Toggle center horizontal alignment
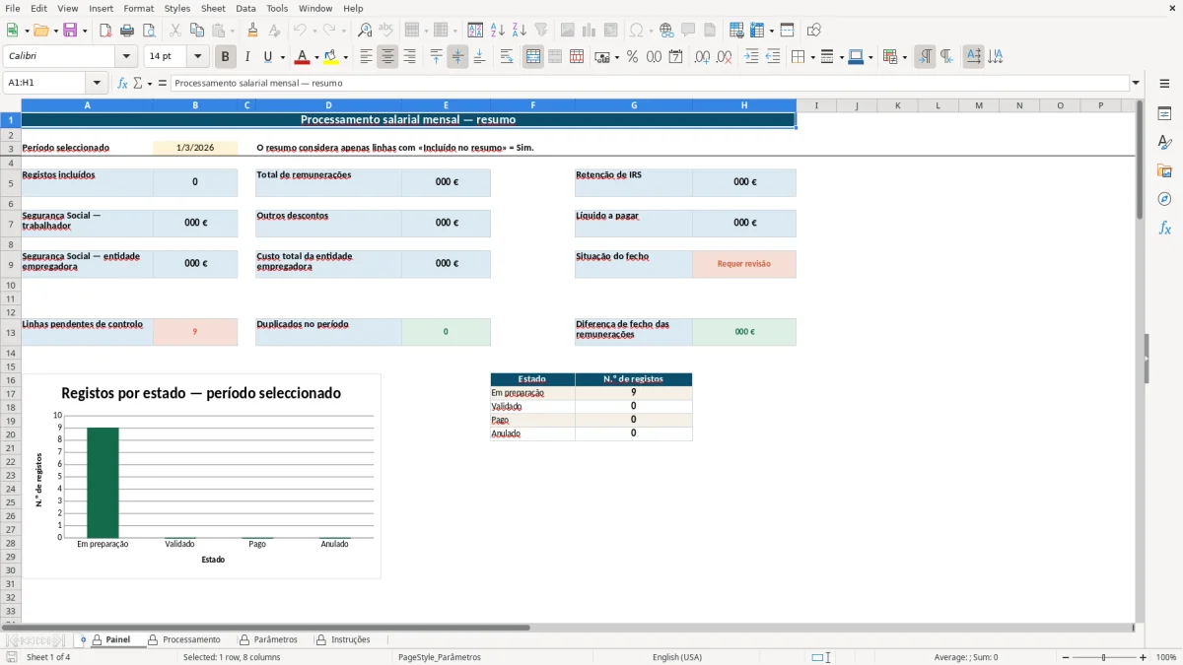1183x665 pixels. coord(387,57)
